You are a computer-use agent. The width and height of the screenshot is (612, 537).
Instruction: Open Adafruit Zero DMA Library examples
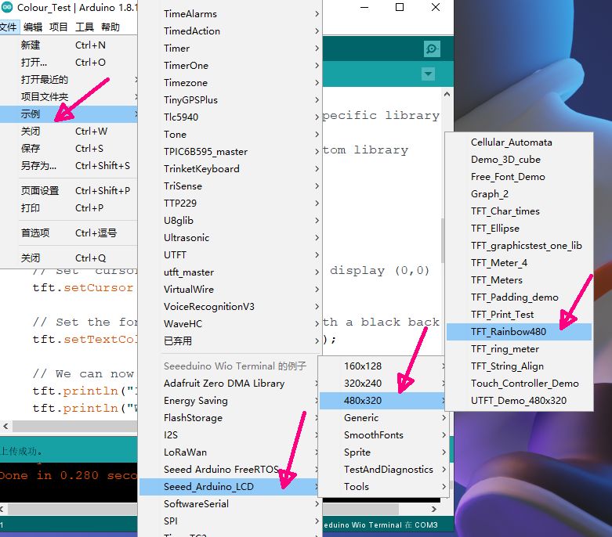click(230, 384)
